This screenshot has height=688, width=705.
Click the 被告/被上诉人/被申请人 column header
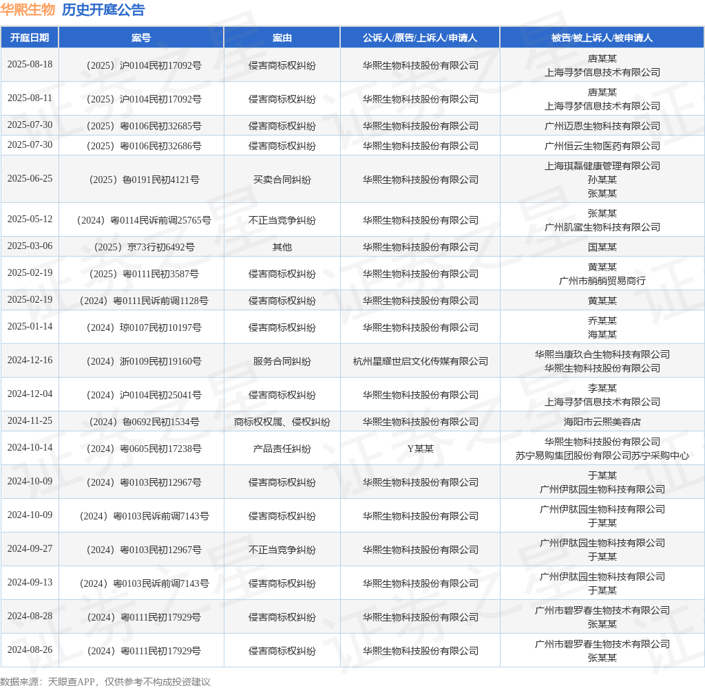602,38
